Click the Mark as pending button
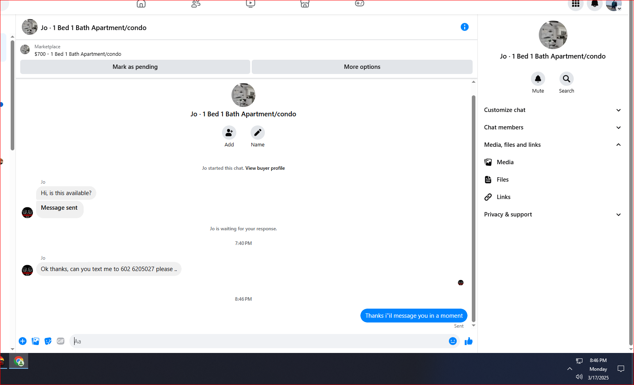634x385 pixels. 135,67
